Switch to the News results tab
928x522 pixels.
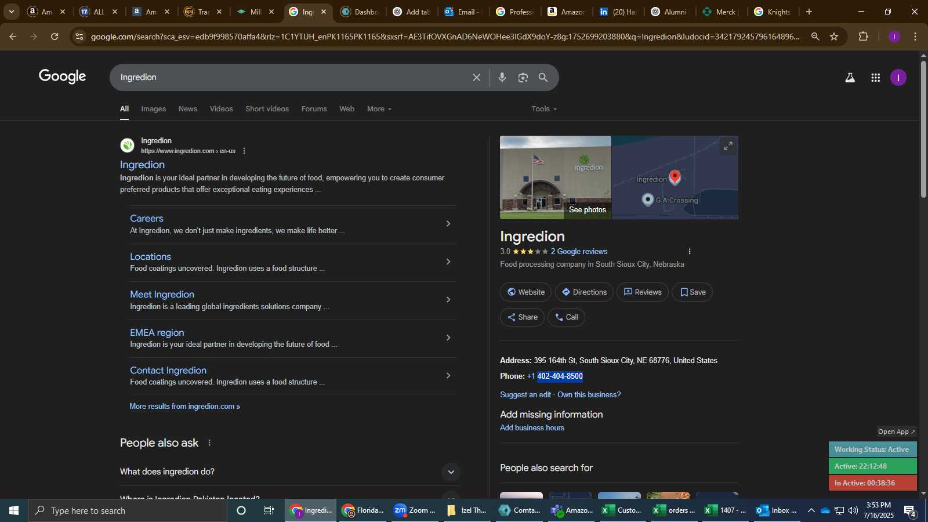click(x=188, y=109)
